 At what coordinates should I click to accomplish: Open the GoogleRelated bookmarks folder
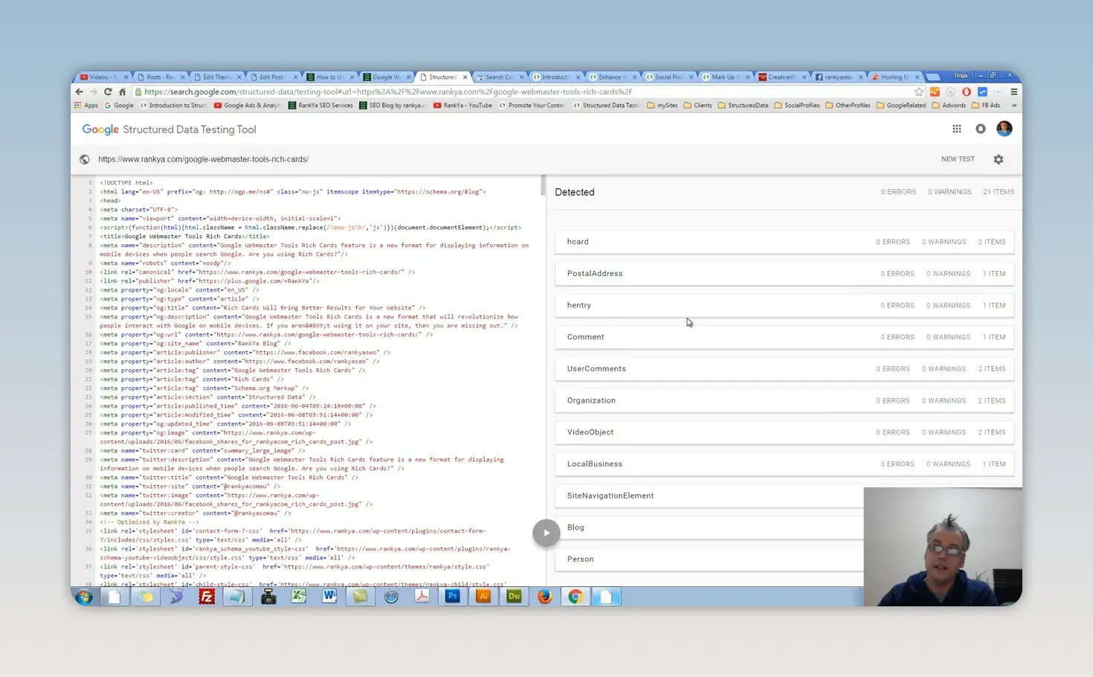pyautogui.click(x=901, y=106)
